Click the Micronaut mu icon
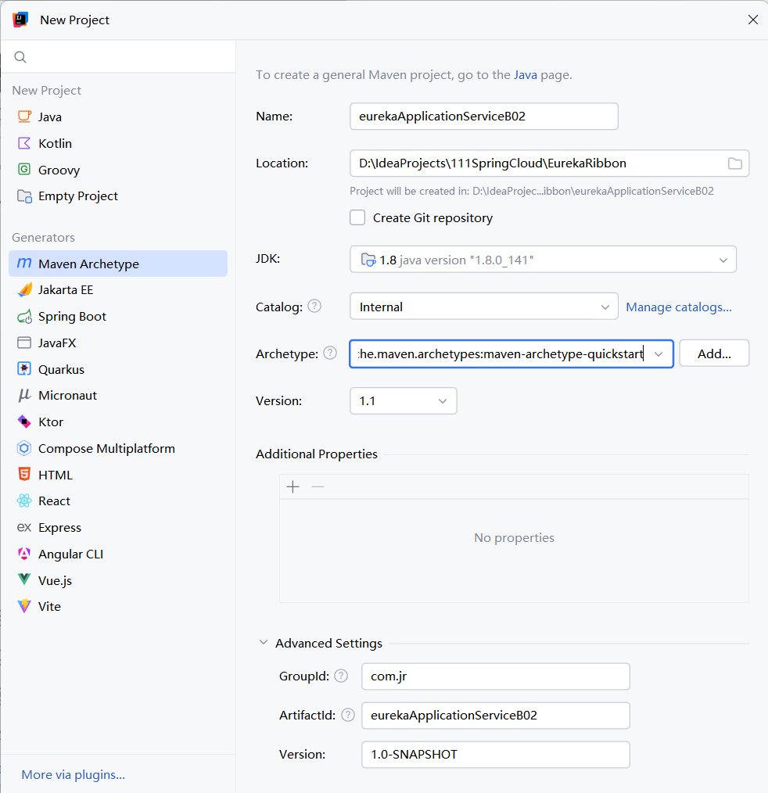Screen dimensions: 768x793 pyautogui.click(x=24, y=396)
